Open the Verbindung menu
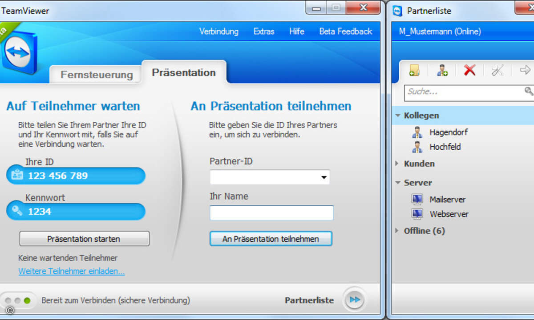Screen dimensions: 534x320 [x=218, y=32]
